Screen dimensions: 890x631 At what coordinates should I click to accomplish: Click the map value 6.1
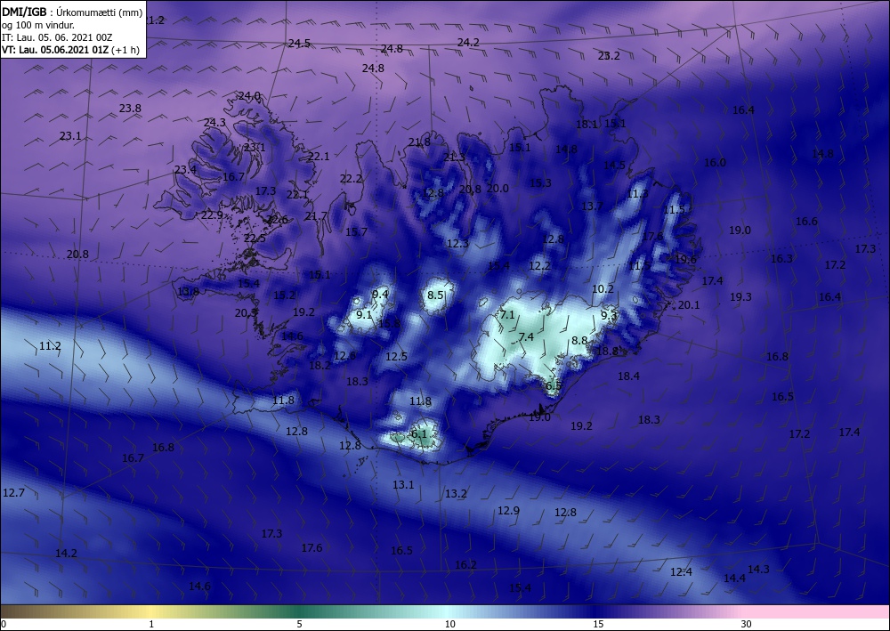(x=418, y=434)
